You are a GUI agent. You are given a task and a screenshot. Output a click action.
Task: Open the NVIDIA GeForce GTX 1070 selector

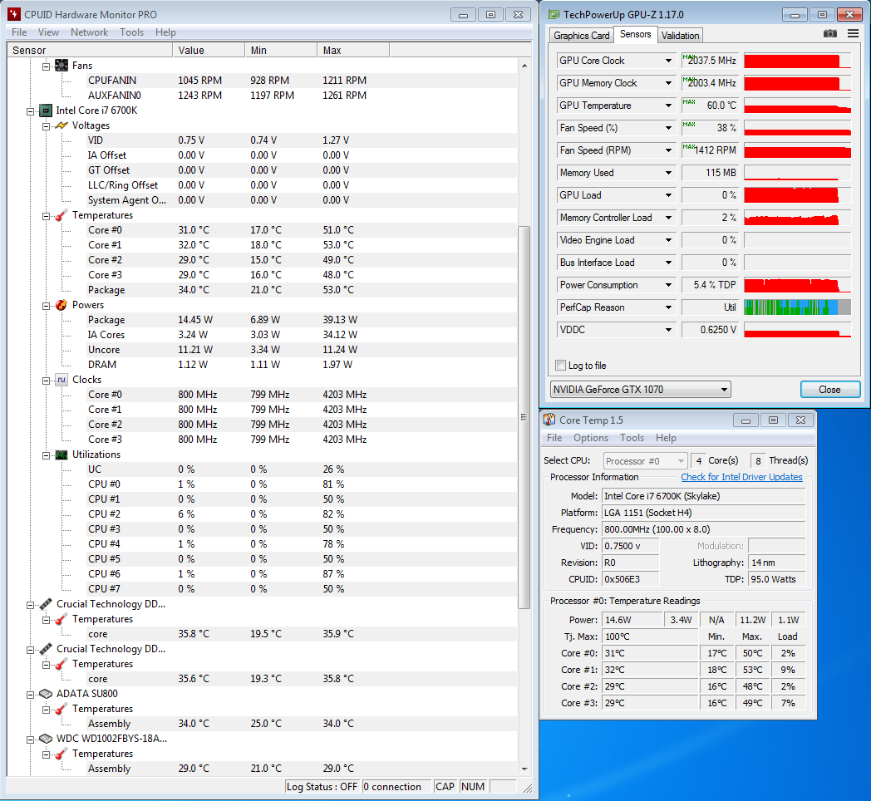point(641,390)
